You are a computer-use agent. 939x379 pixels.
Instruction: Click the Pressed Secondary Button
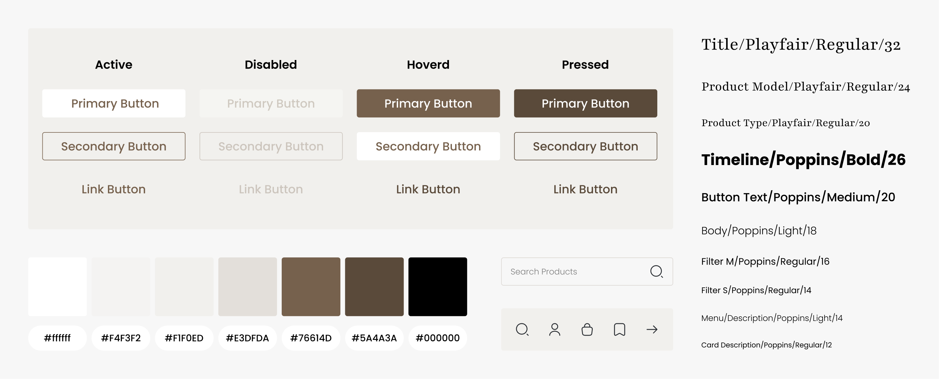(x=585, y=146)
